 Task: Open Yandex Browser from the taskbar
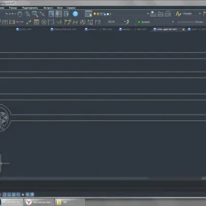click(39, 202)
